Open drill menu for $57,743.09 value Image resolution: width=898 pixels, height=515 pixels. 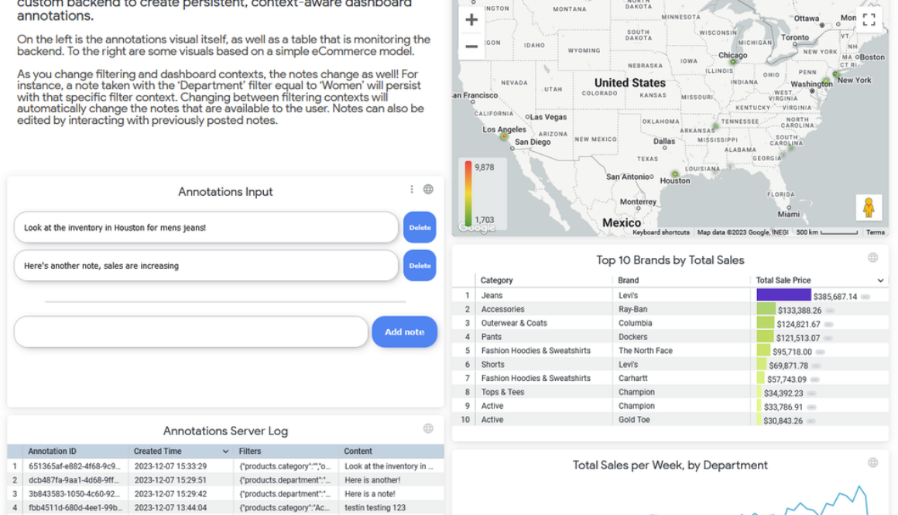pyautogui.click(x=815, y=379)
